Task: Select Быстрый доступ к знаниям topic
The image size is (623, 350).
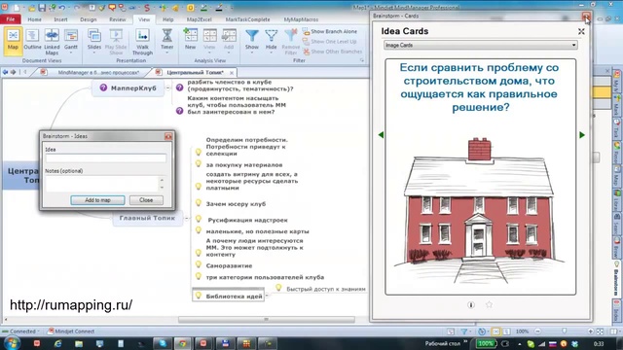Action: tap(325, 289)
